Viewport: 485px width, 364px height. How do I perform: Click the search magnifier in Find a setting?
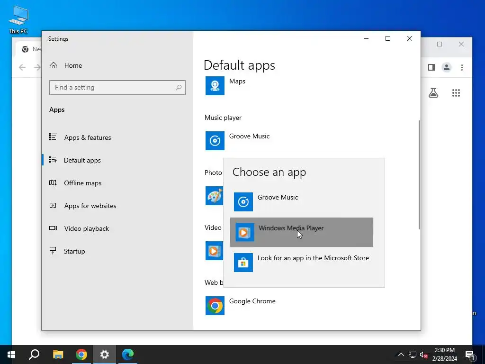click(x=179, y=88)
